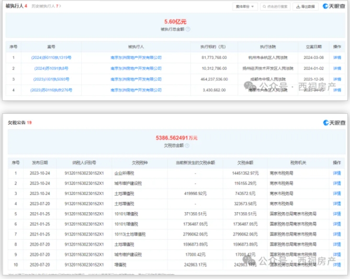This screenshot has width=350, height=279.
Task: Open 详情 for the 2799062.06元 tax row
Action: (x=337, y=234)
